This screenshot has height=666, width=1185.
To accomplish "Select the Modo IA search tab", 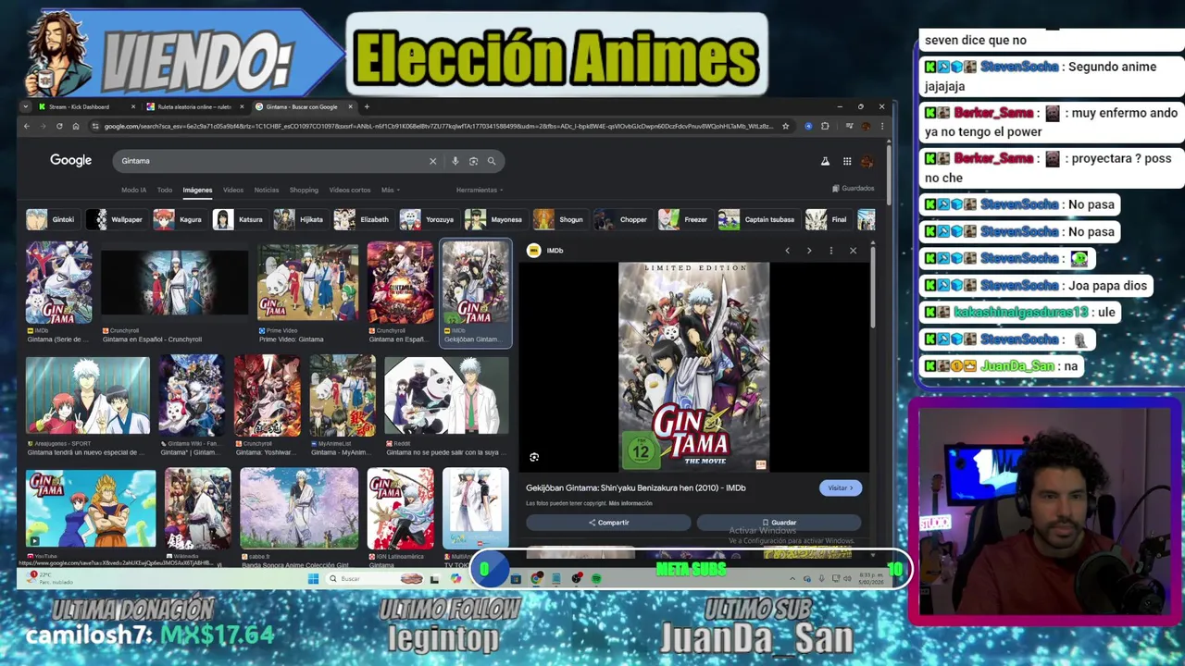I will pos(133,190).
